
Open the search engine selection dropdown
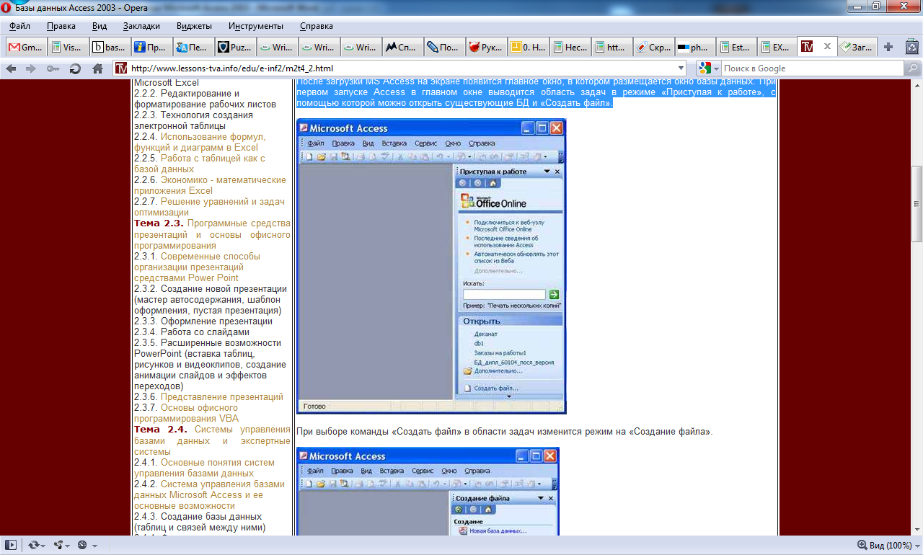tap(716, 68)
